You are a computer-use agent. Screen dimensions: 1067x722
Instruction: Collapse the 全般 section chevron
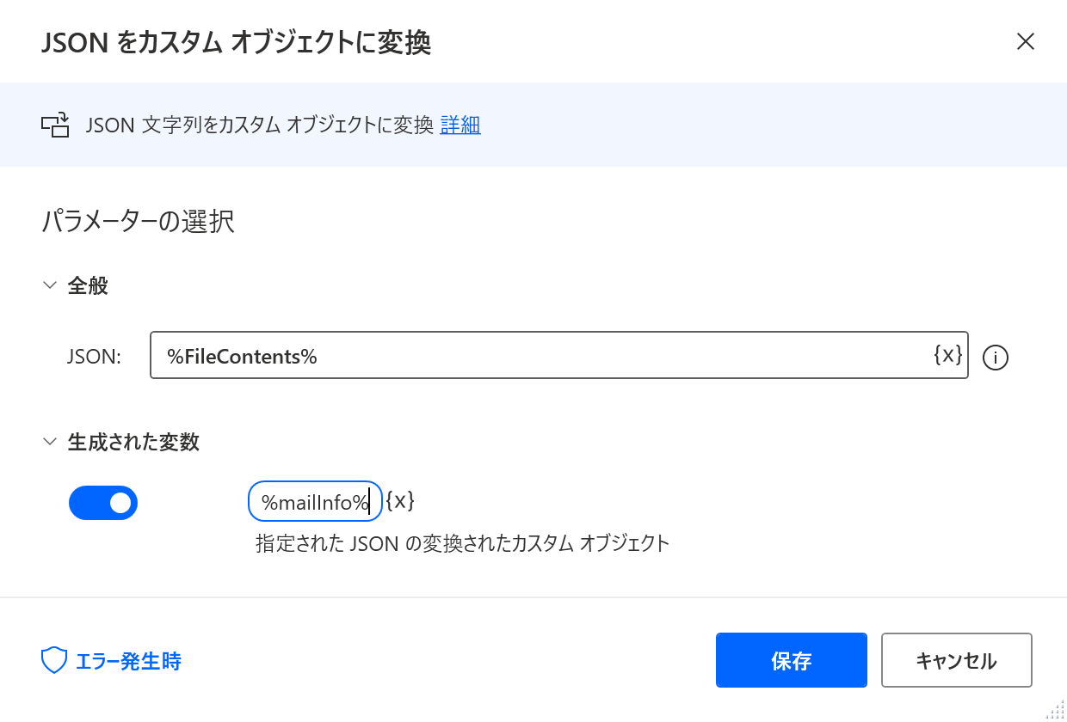(x=49, y=286)
